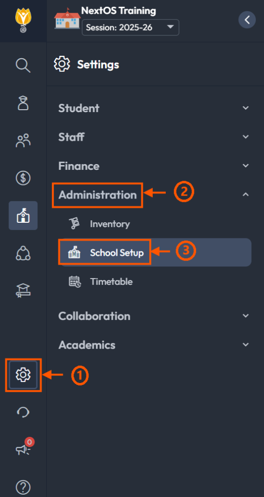Open the finance dollar icon in sidebar
Screen dimensions: 264x497
pyautogui.click(x=23, y=178)
